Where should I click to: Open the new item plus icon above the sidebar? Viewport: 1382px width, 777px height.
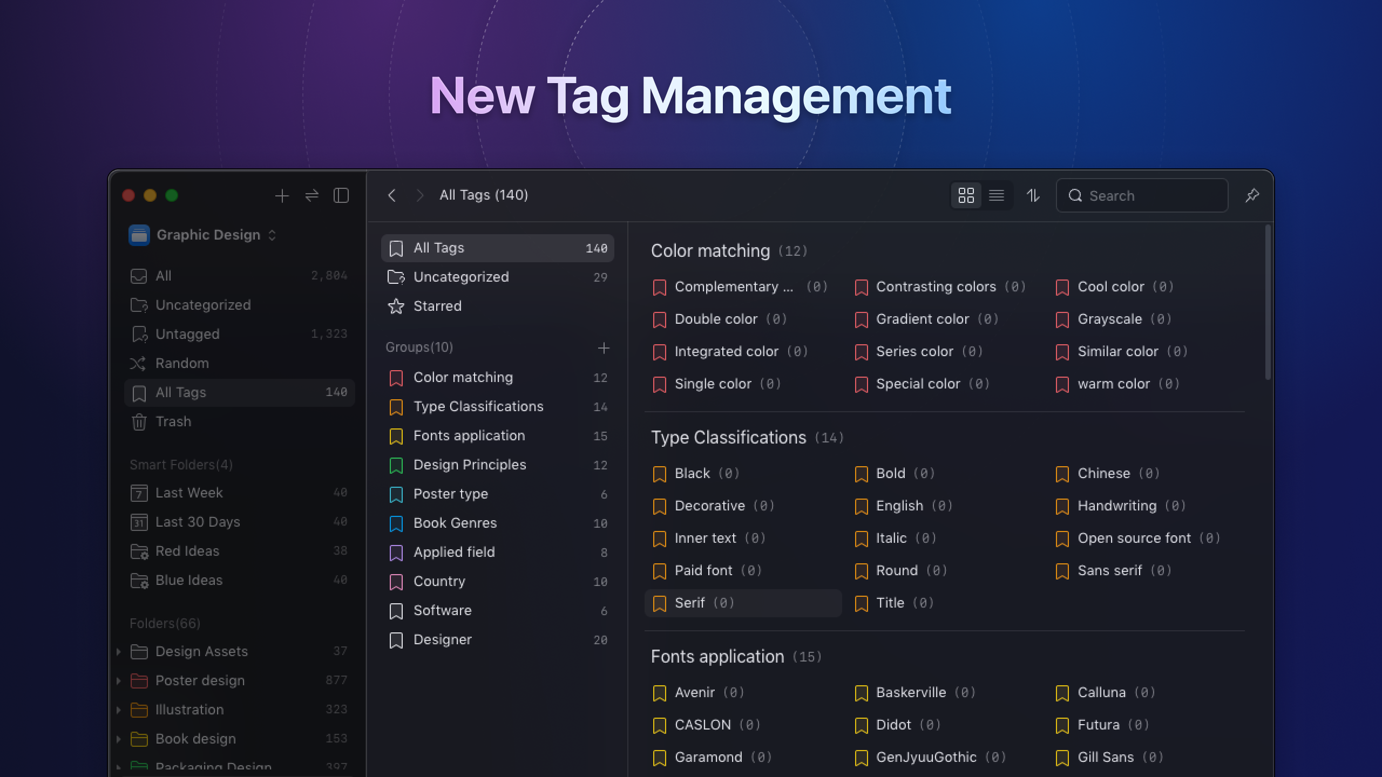click(x=282, y=196)
